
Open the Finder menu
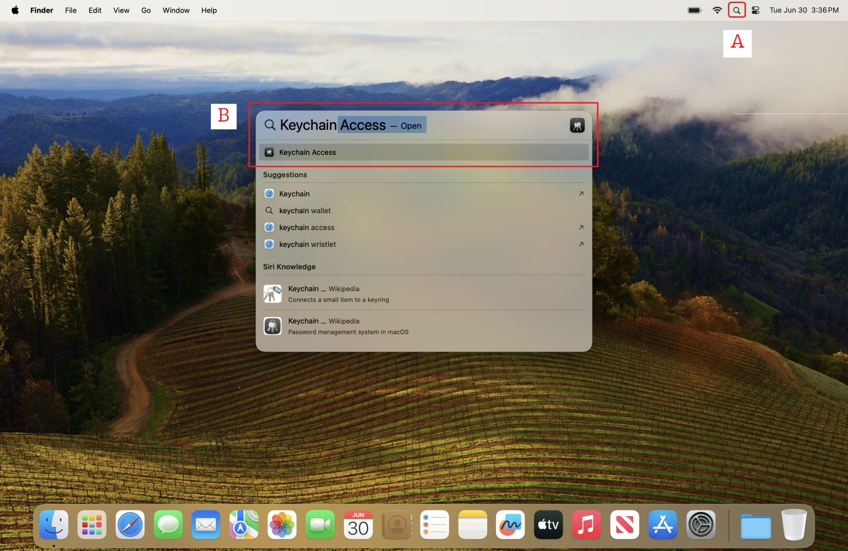(x=42, y=10)
